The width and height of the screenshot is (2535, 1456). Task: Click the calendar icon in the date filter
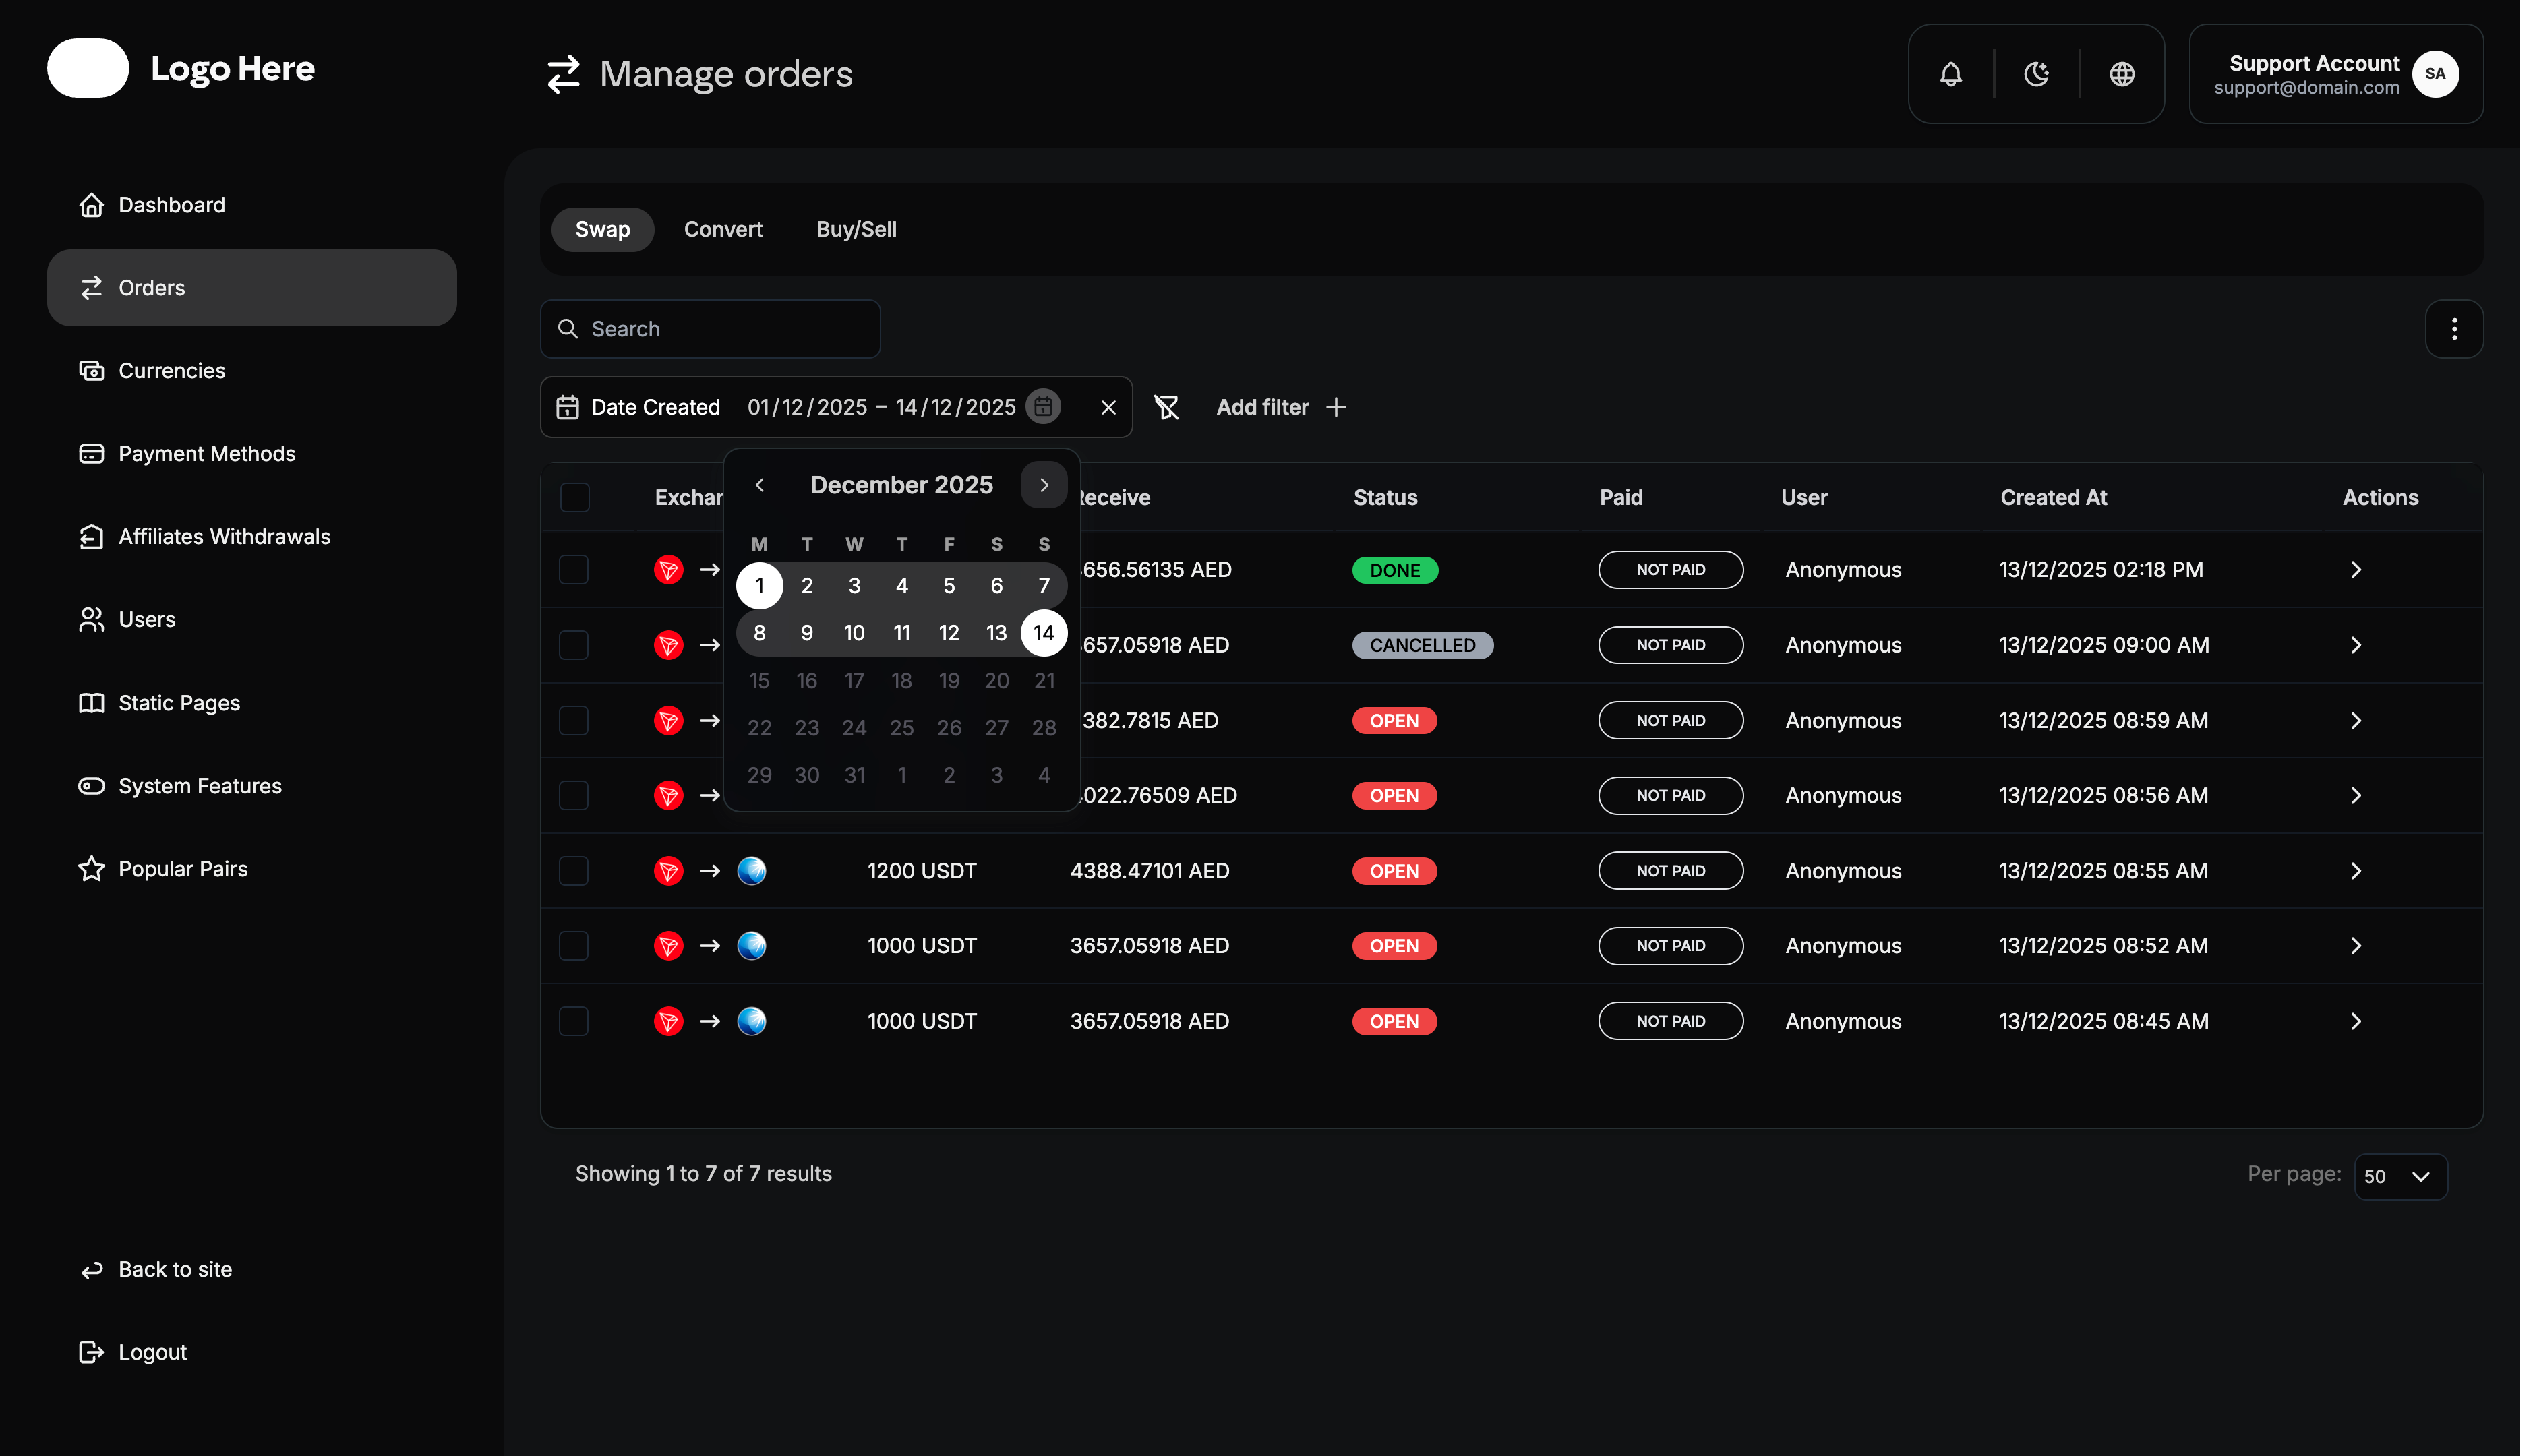click(1043, 406)
